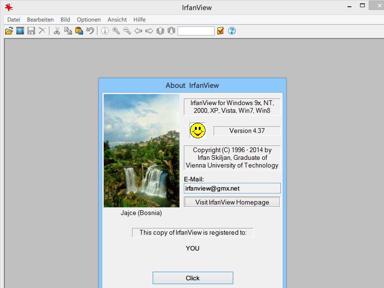
Task: Click the YOU registration name
Action: (192, 248)
